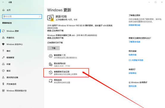This screenshot has height=108, width=165.
Task: Close the 设置 window
Action: [x=162, y=2]
